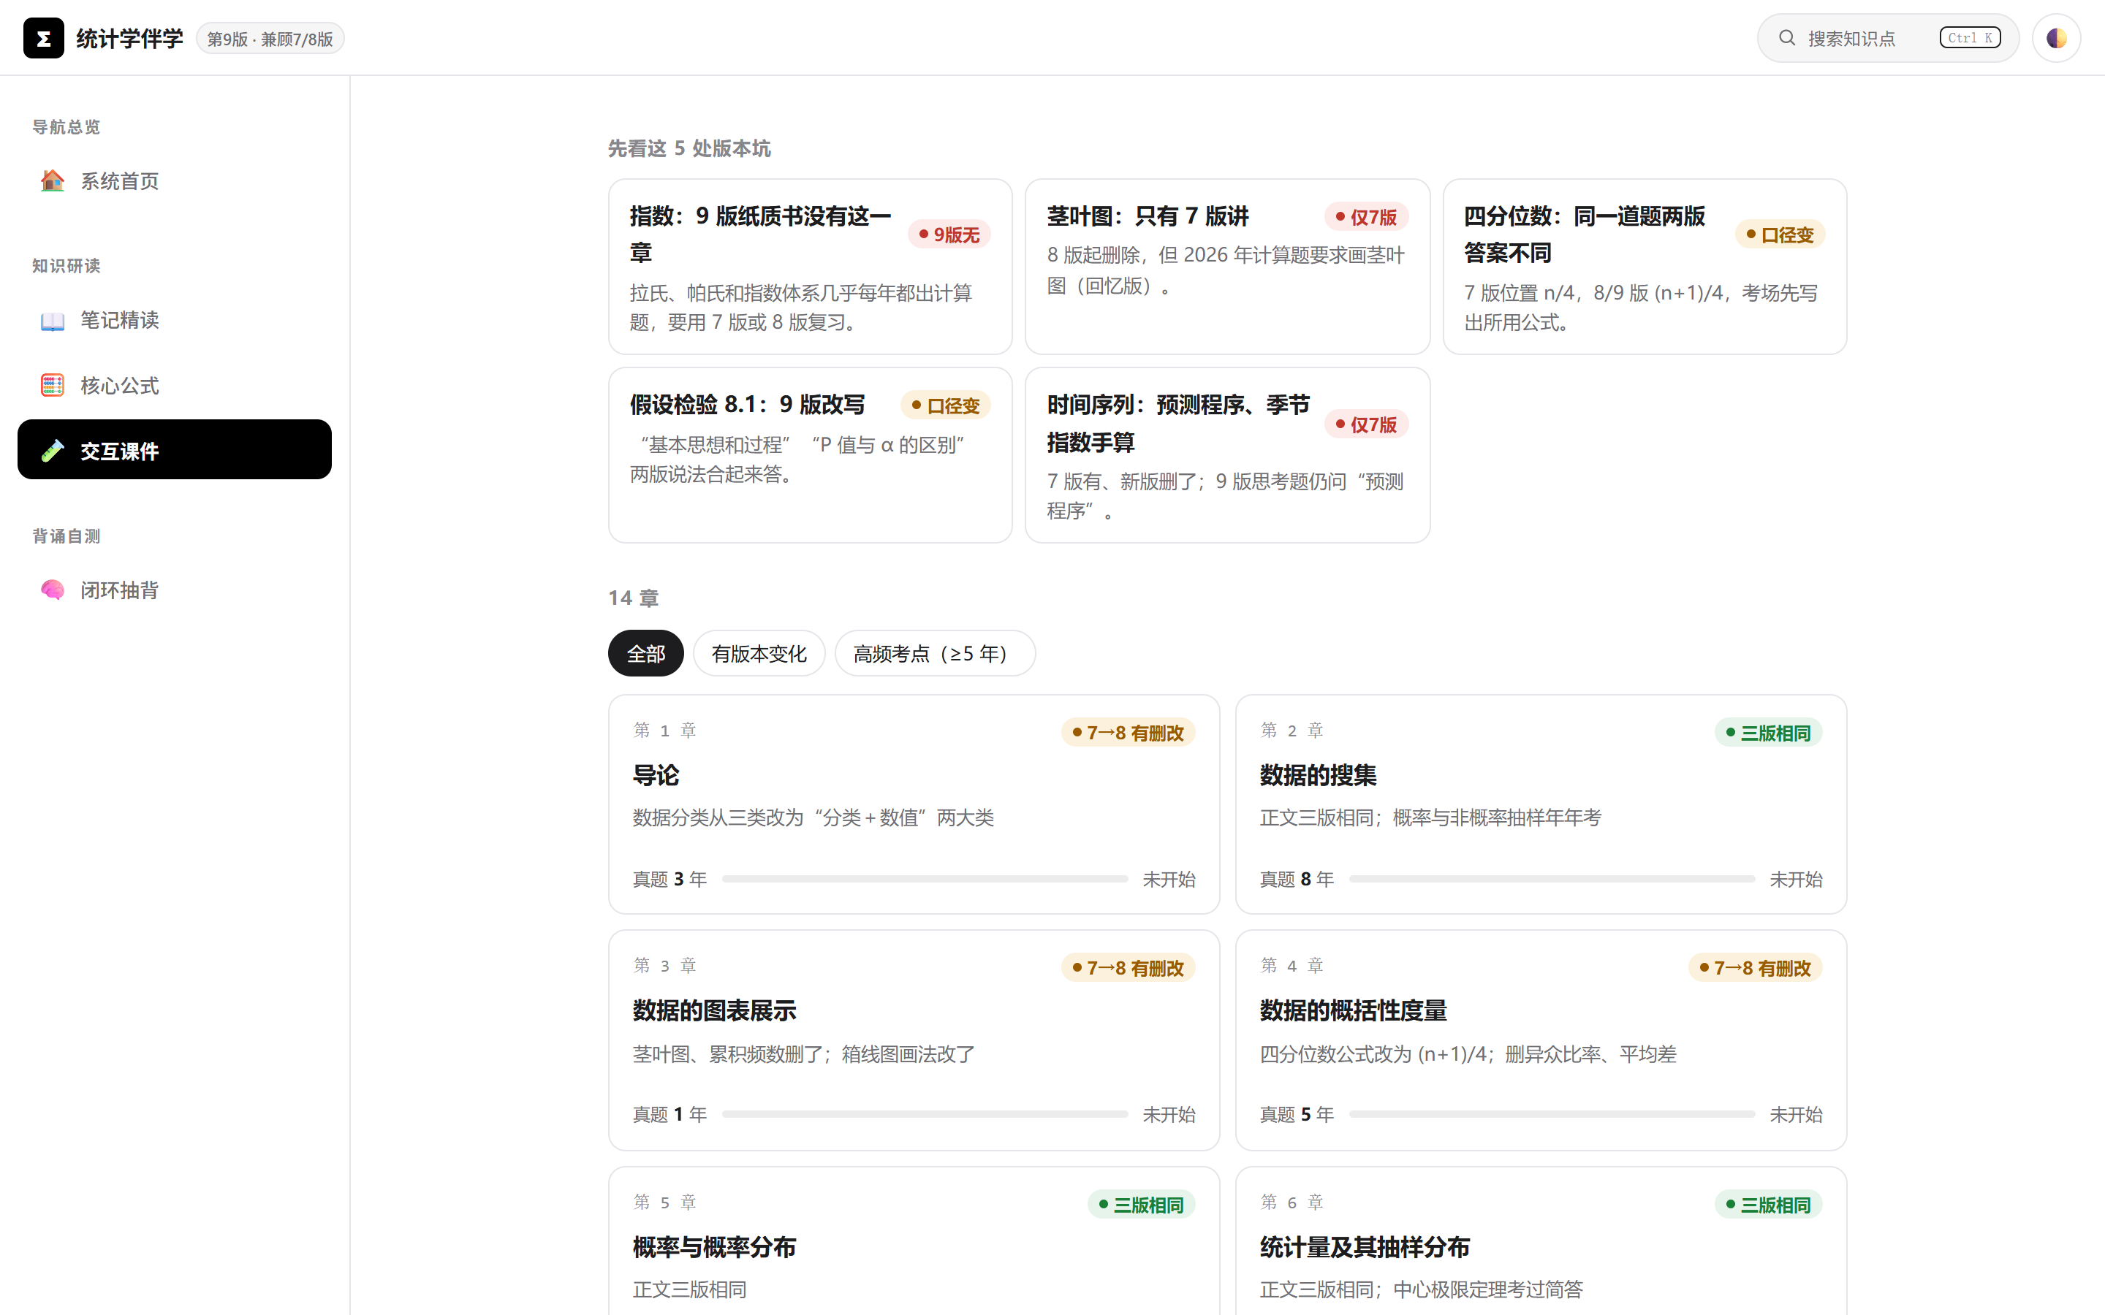Click the book icon beside 笔记精读
The image size is (2105, 1315).
click(x=52, y=320)
